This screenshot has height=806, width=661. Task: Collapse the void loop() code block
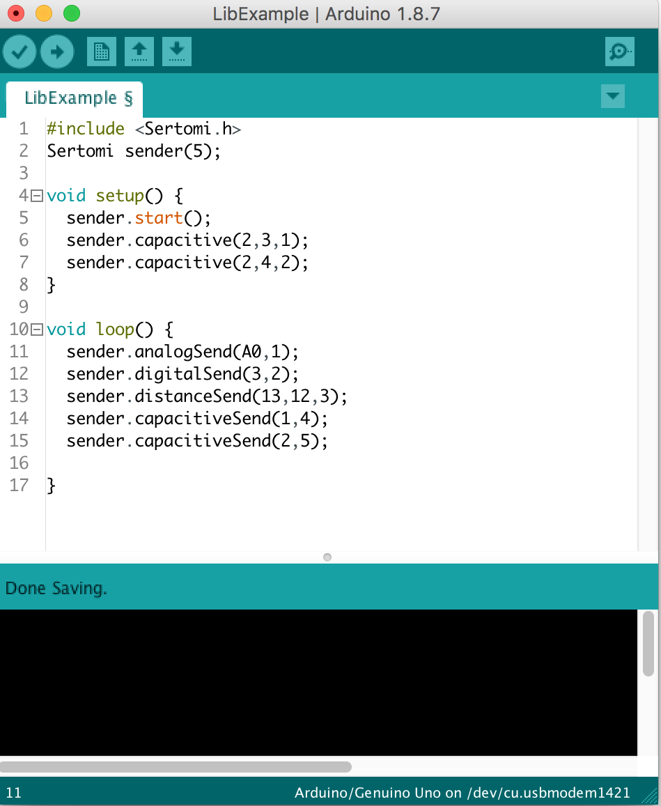click(x=38, y=330)
